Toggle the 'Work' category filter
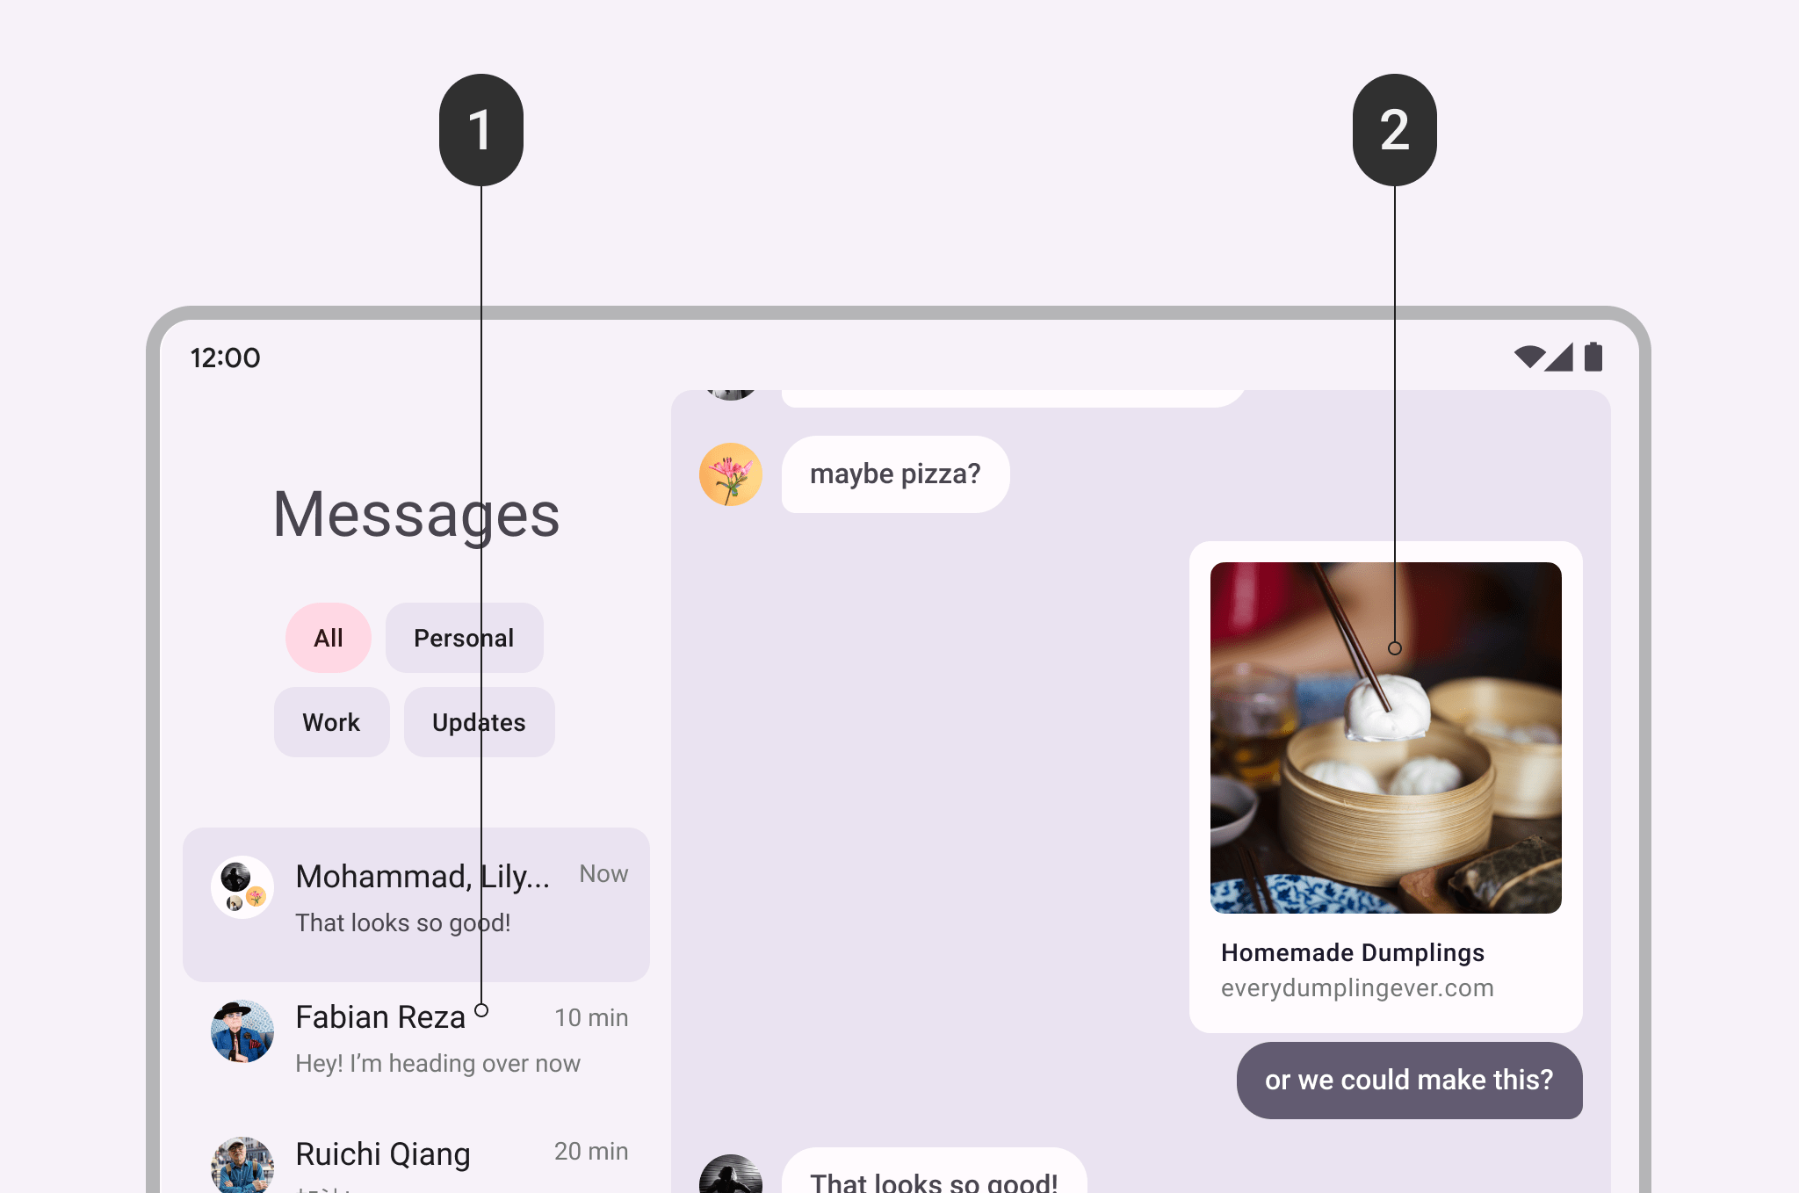This screenshot has width=1799, height=1193. (x=331, y=723)
